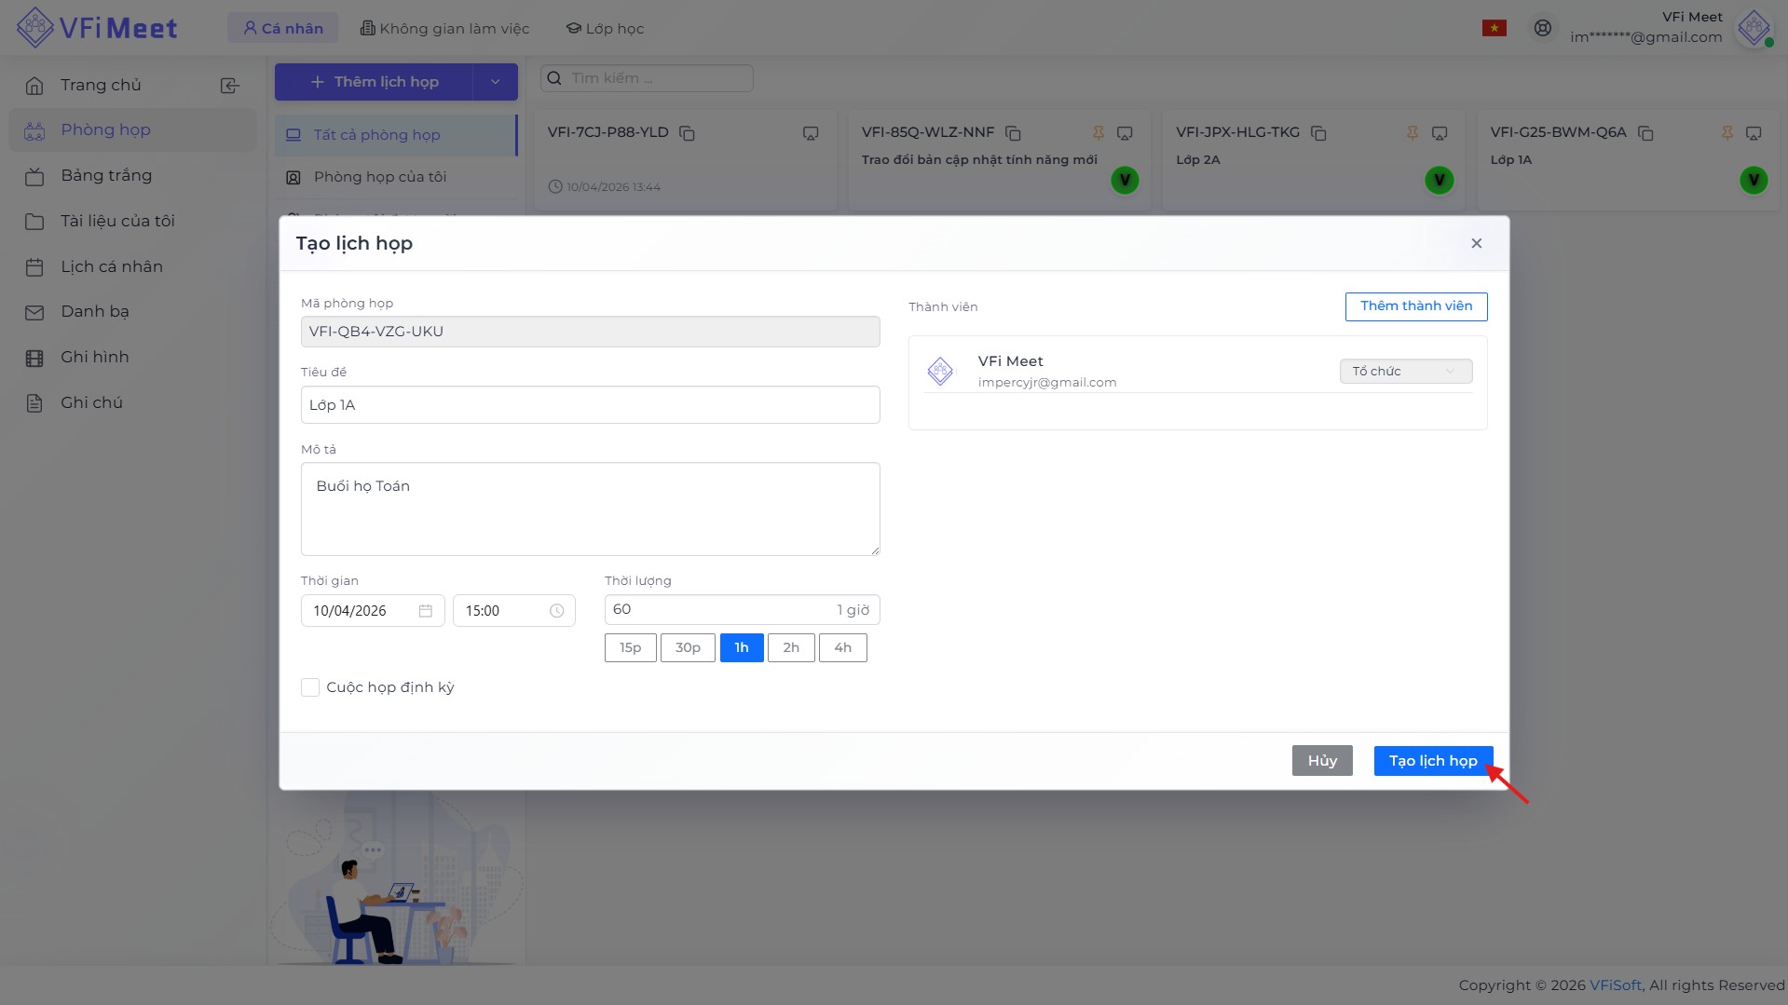The width and height of the screenshot is (1788, 1005).
Task: Click the screen icon on VFI-JPX-HLG-TKG room
Action: 1439,133
